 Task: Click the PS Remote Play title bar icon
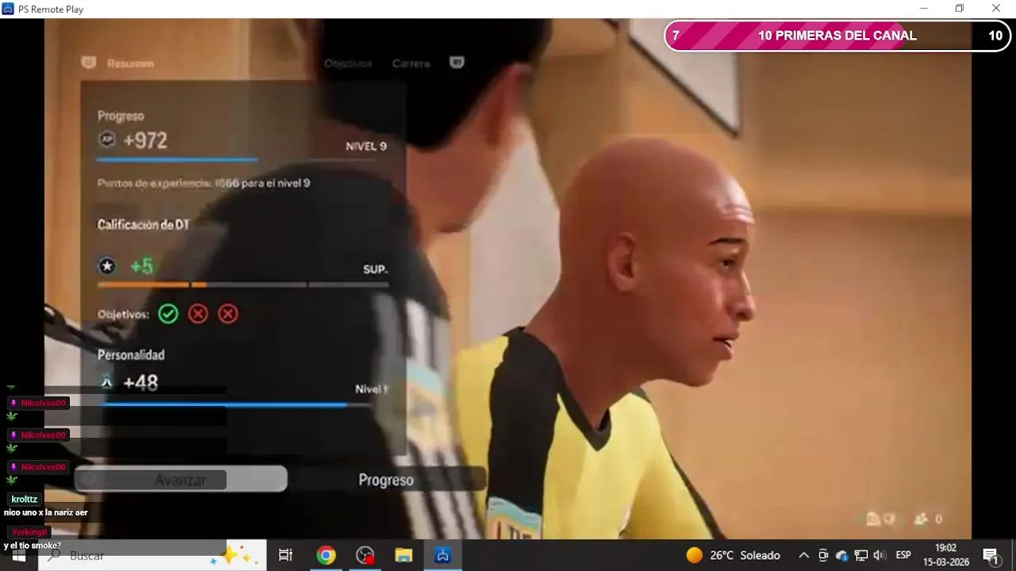9,9
